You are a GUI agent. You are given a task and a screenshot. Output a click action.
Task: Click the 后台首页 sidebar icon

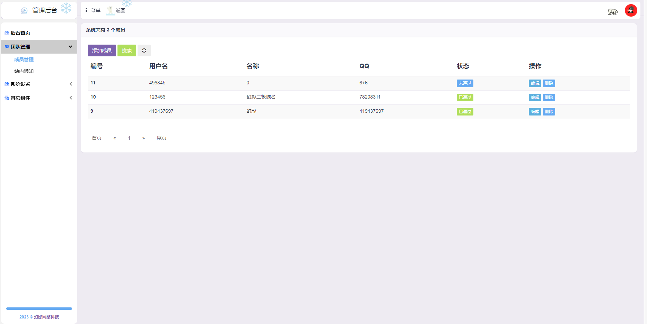coord(7,33)
